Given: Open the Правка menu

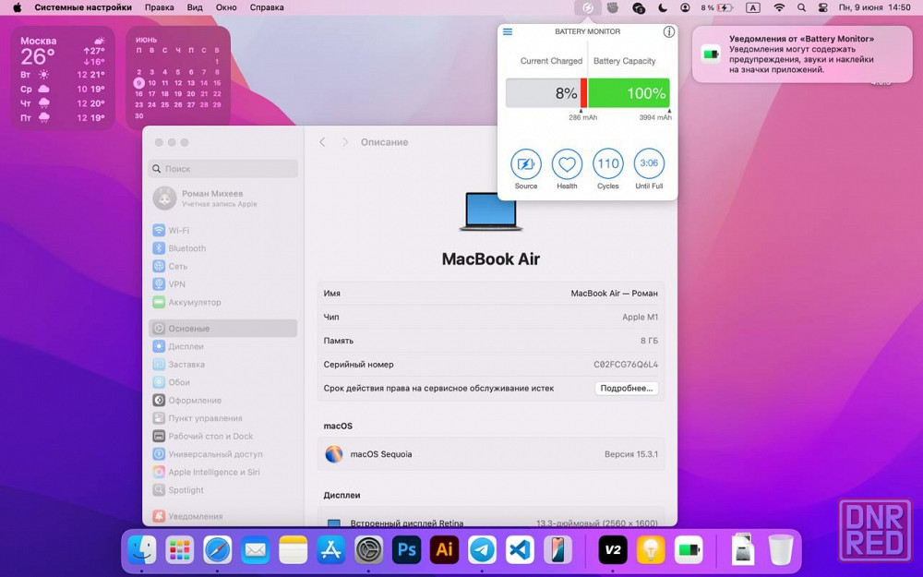Looking at the screenshot, I should [x=160, y=7].
